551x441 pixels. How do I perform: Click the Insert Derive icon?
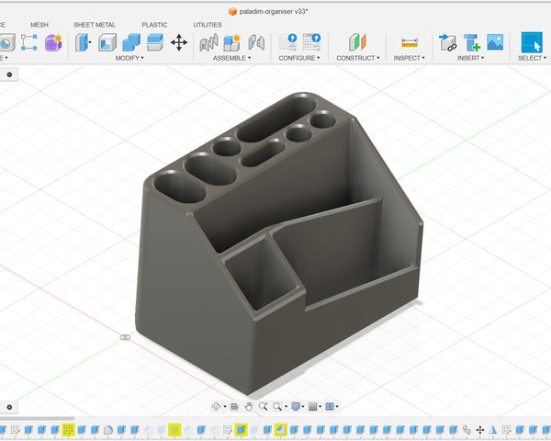click(x=447, y=42)
